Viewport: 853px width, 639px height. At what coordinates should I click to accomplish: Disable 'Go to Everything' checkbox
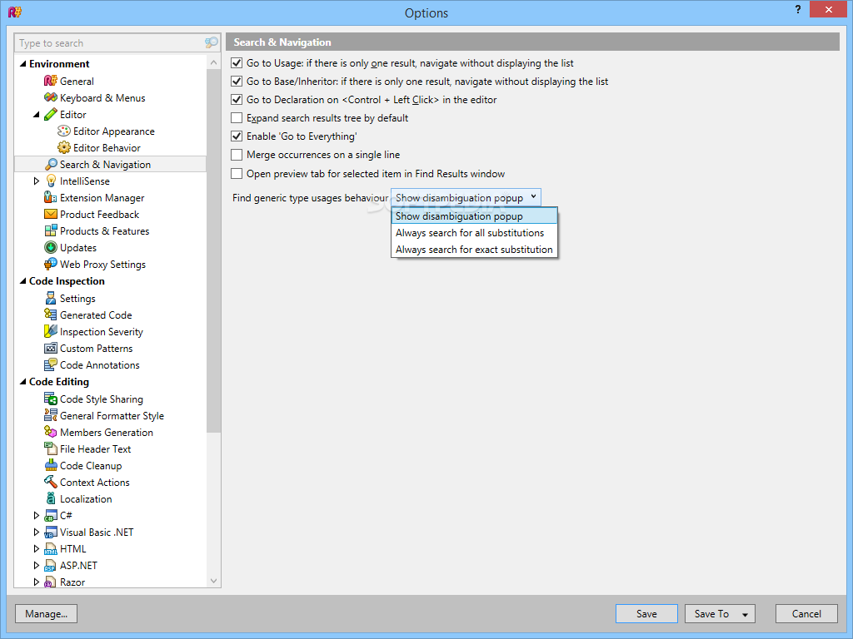point(237,136)
